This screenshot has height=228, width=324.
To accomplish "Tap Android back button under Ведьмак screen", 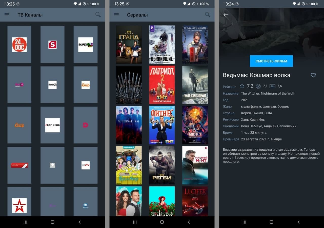I will point(298,222).
